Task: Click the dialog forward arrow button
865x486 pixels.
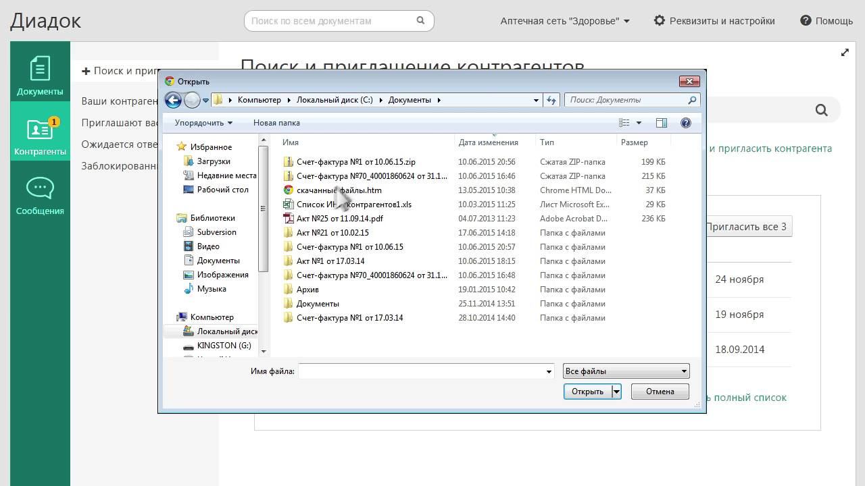Action: pyautogui.click(x=192, y=100)
